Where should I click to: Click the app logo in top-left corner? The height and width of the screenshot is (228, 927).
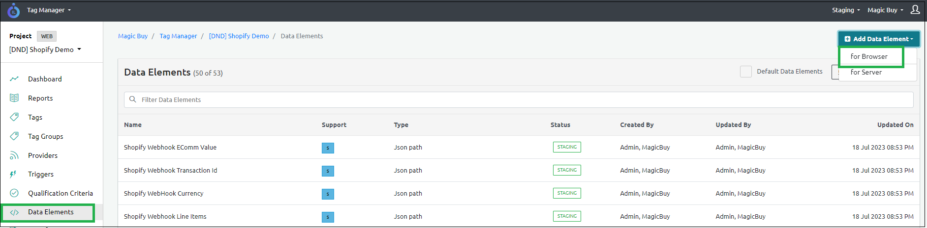pyautogui.click(x=13, y=10)
